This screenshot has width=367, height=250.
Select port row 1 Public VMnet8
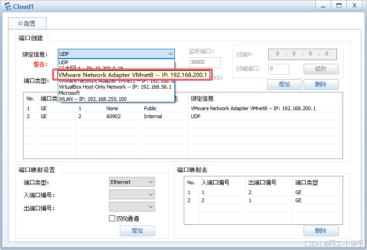click(183, 108)
